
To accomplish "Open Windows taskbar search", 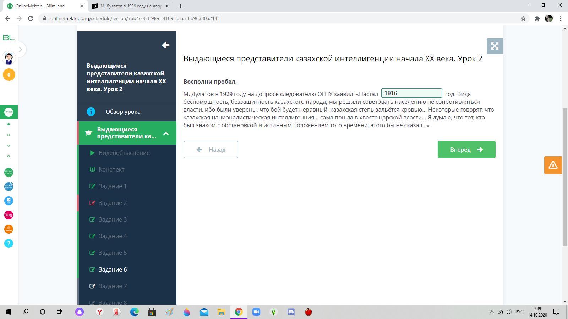I will (x=26, y=312).
